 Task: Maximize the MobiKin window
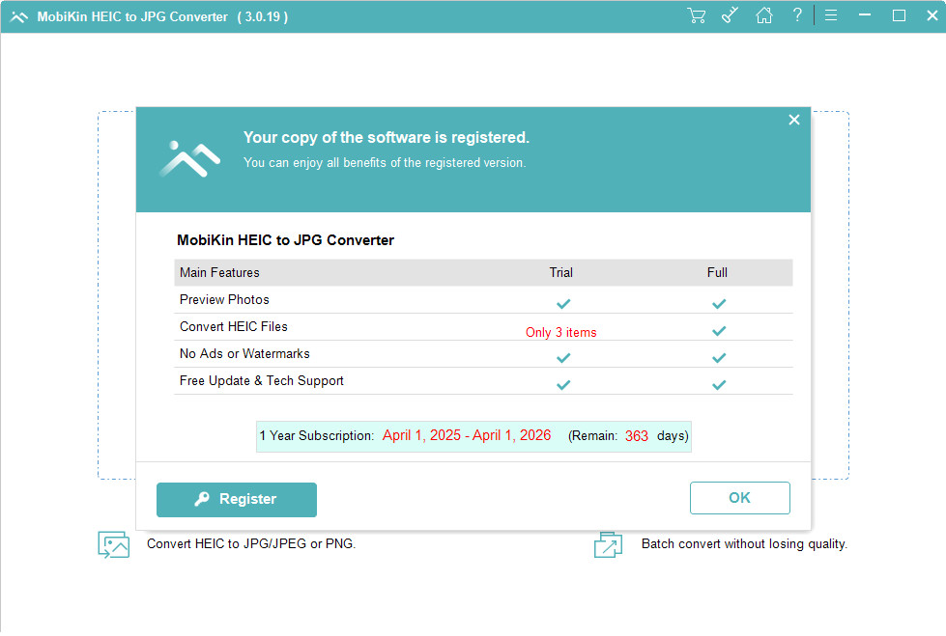899,15
